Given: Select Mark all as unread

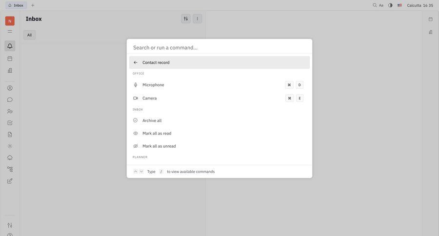Looking at the screenshot, I should pos(159,146).
